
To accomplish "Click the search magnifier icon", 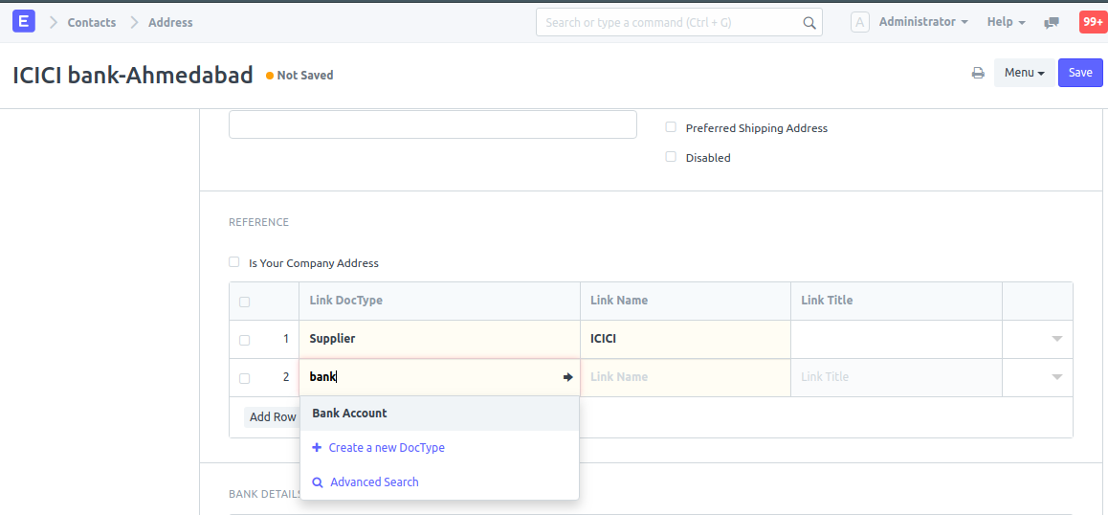I will [809, 23].
